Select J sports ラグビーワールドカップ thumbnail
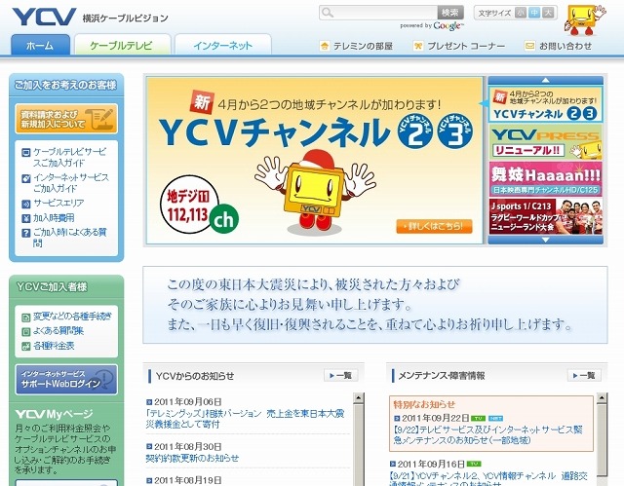This screenshot has height=486, width=624. (x=545, y=216)
